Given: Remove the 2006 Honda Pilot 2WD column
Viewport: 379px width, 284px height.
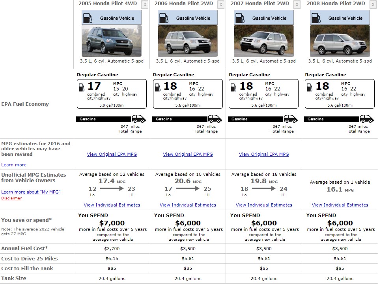Looking at the screenshot, I should click(x=221, y=4).
